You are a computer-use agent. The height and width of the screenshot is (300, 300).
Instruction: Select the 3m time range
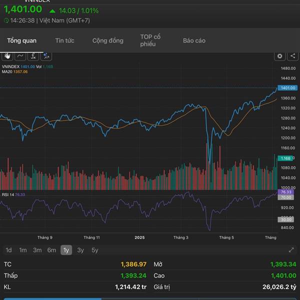point(37,250)
